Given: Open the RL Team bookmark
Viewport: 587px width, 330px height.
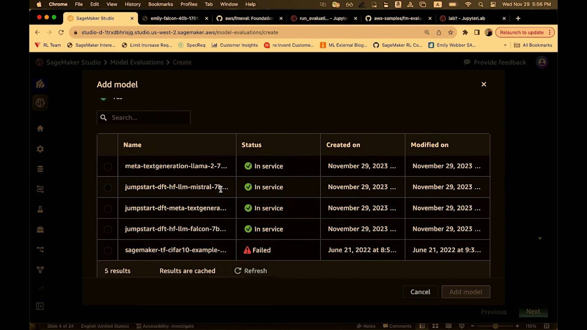Looking at the screenshot, I should (47, 45).
